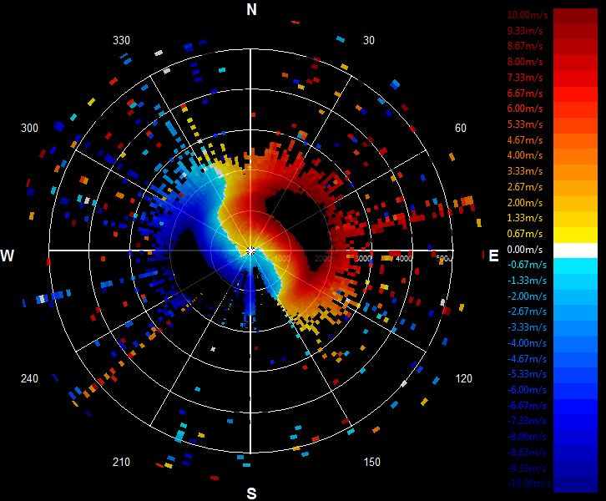Click the -0.67m/s legend label

tap(527, 265)
